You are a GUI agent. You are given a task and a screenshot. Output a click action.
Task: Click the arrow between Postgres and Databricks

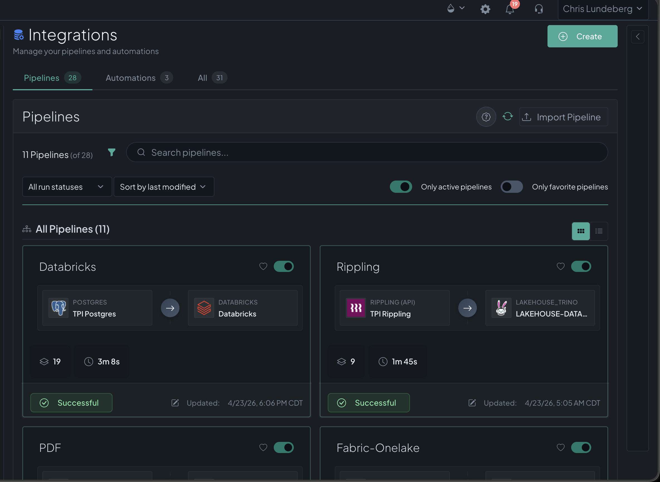(x=170, y=308)
